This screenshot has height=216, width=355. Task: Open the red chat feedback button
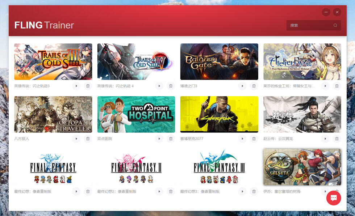(x=334, y=198)
